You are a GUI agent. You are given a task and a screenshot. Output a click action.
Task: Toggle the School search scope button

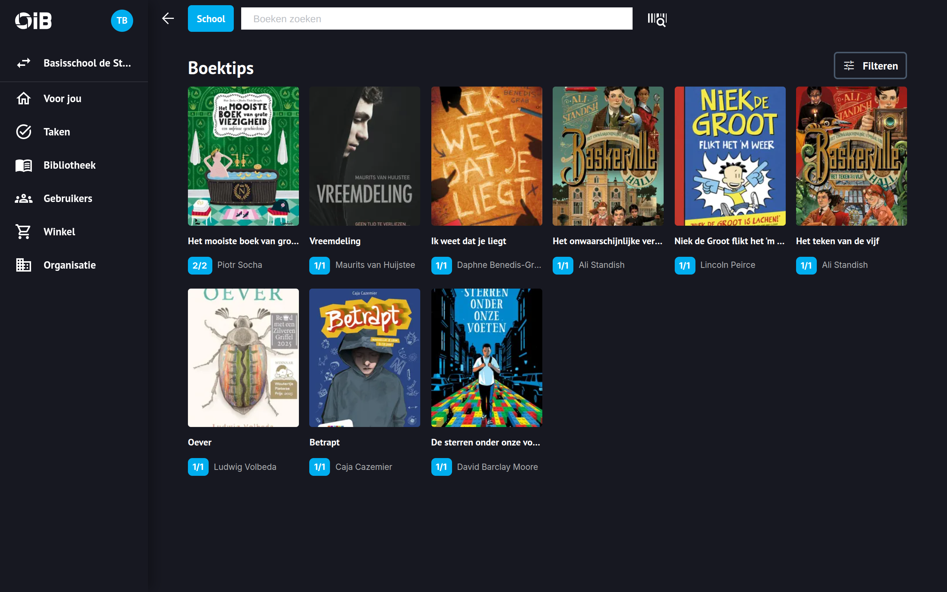(x=210, y=19)
